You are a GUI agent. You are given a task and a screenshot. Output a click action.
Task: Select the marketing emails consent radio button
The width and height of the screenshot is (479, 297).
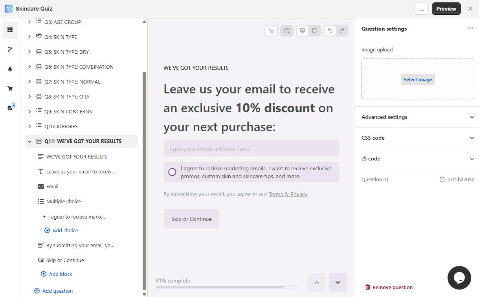point(172,172)
